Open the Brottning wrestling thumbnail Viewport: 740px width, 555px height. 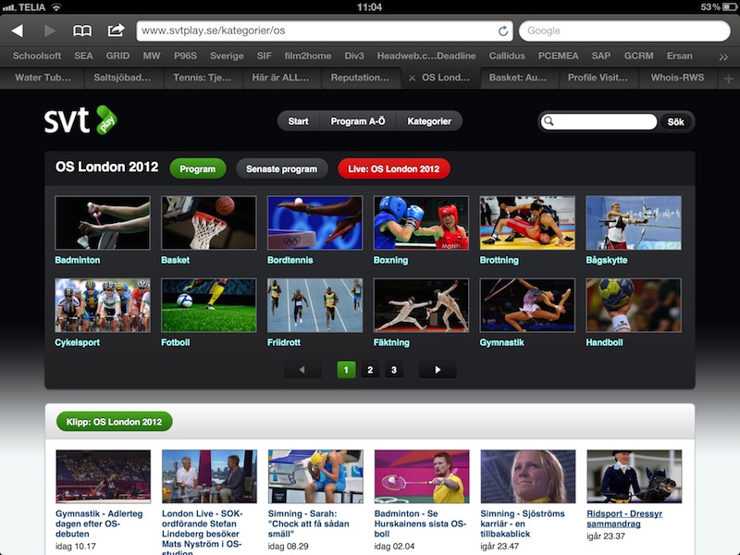pos(527,223)
